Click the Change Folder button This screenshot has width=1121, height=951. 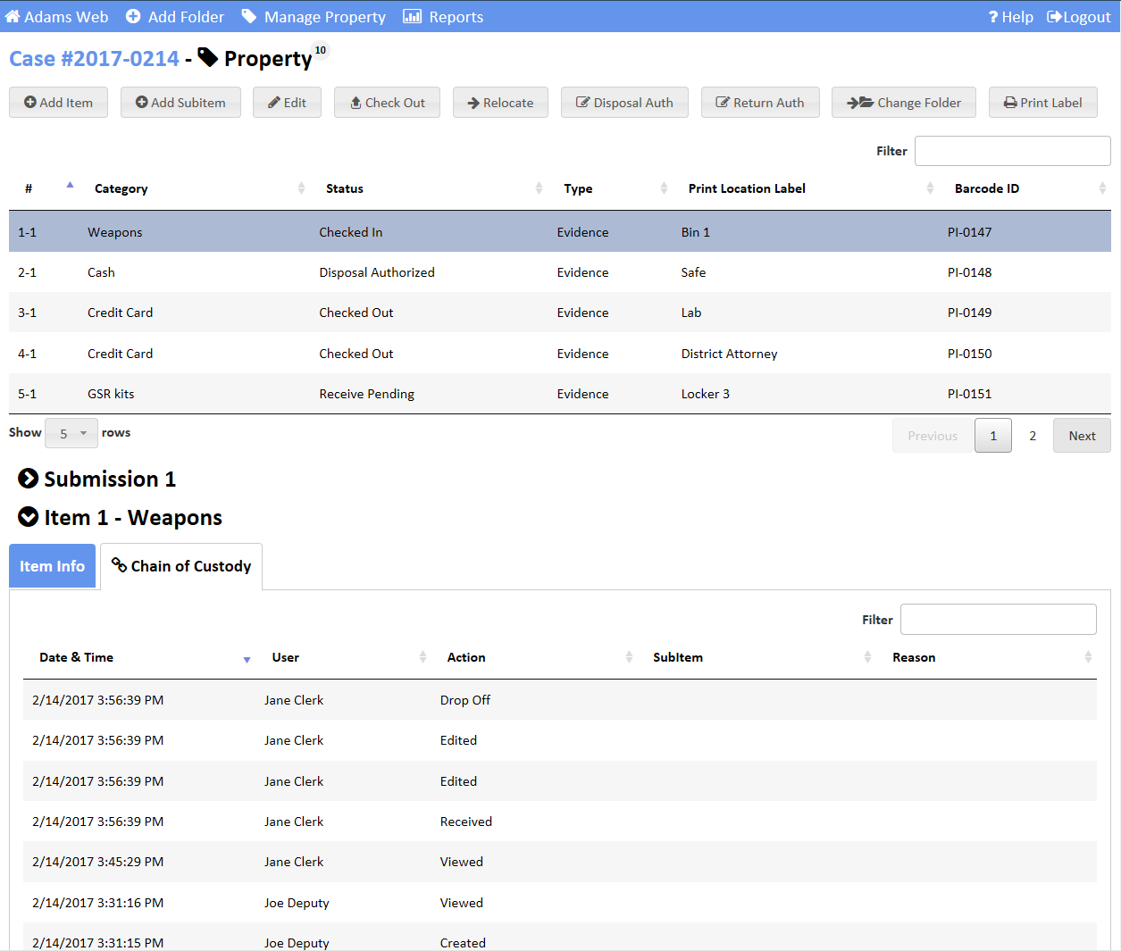coord(903,103)
